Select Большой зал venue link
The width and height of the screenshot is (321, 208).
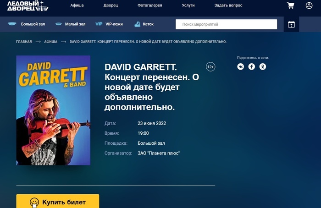coord(27,24)
